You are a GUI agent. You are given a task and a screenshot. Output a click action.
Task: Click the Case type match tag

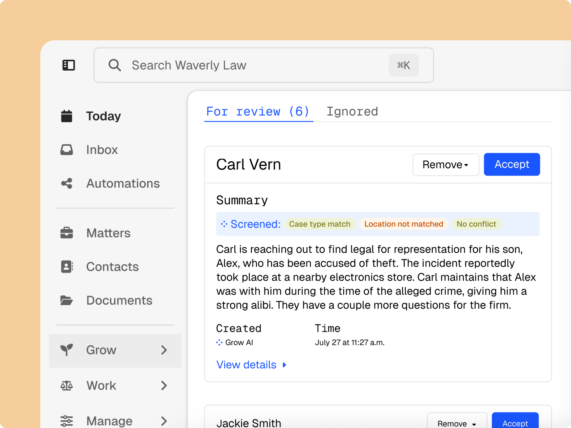coord(320,224)
